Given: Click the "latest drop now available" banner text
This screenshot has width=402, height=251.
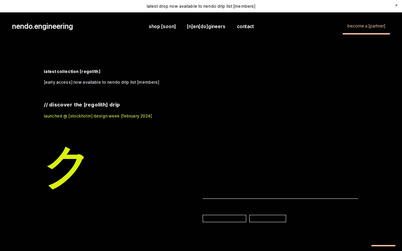Looking at the screenshot, I should point(201,6).
